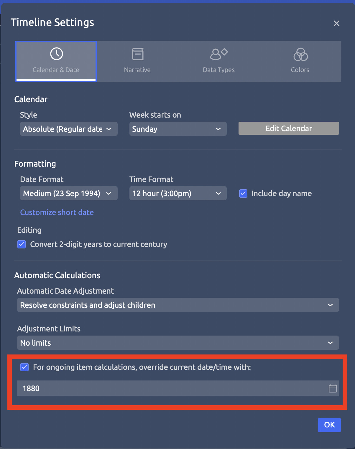Image resolution: width=355 pixels, height=449 pixels.
Task: Expand the Week starts on Sunday dropdown
Action: 178,129
